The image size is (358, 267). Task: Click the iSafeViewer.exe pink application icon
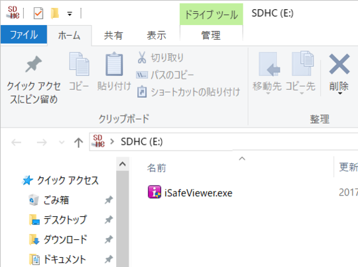pos(154,192)
